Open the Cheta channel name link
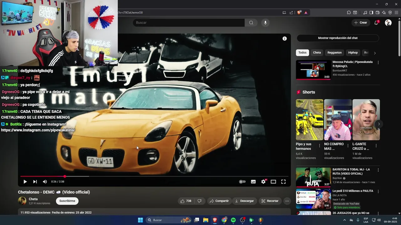Screen dimensions: 401x225 point(33,199)
